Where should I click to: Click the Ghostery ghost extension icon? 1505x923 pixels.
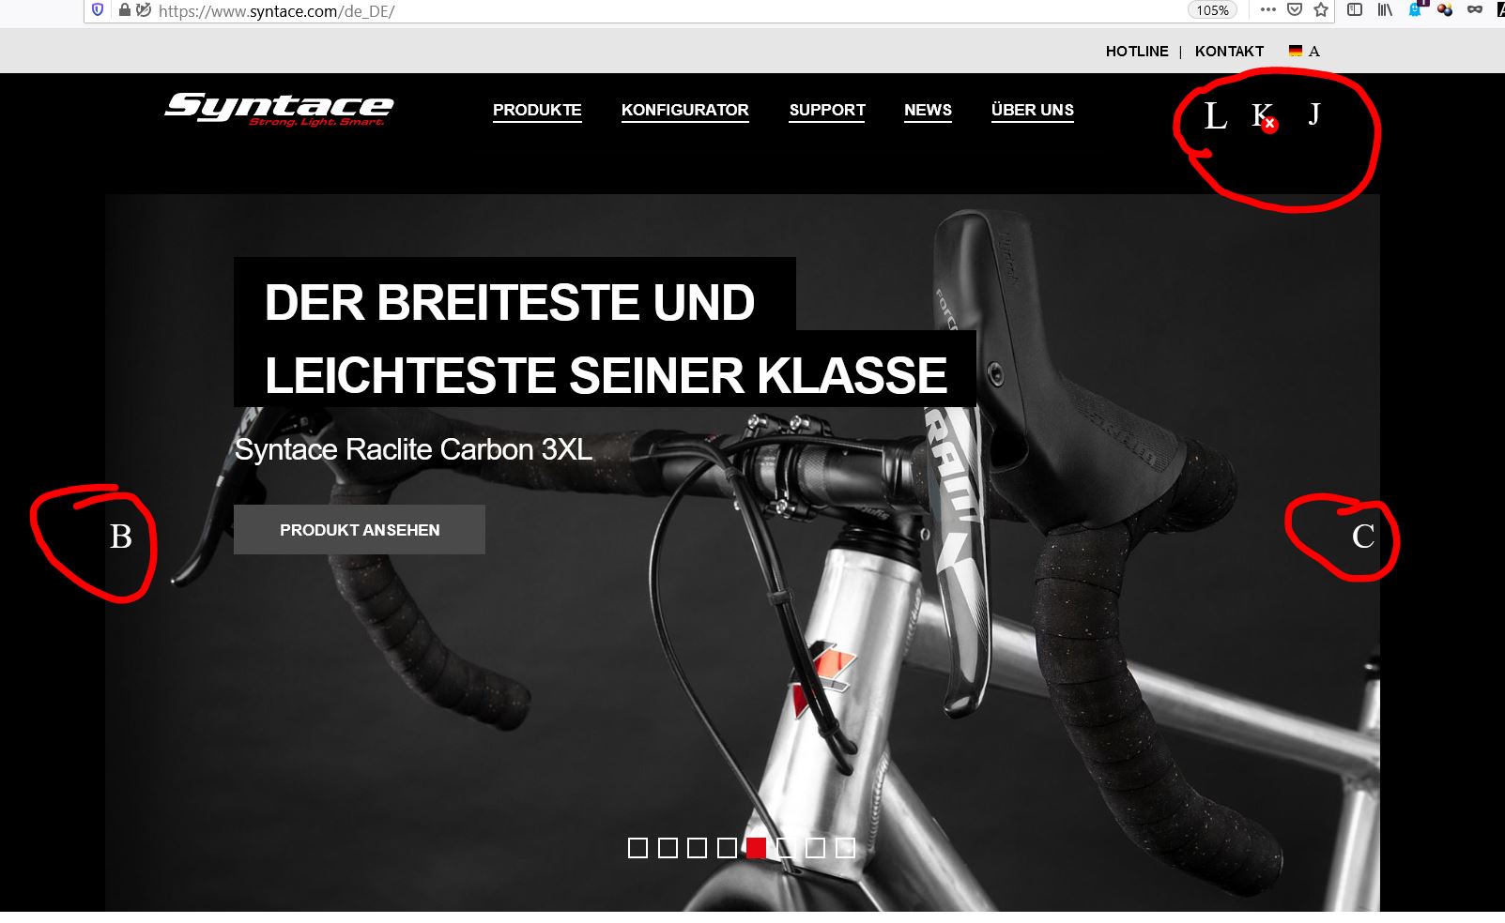click(1416, 10)
